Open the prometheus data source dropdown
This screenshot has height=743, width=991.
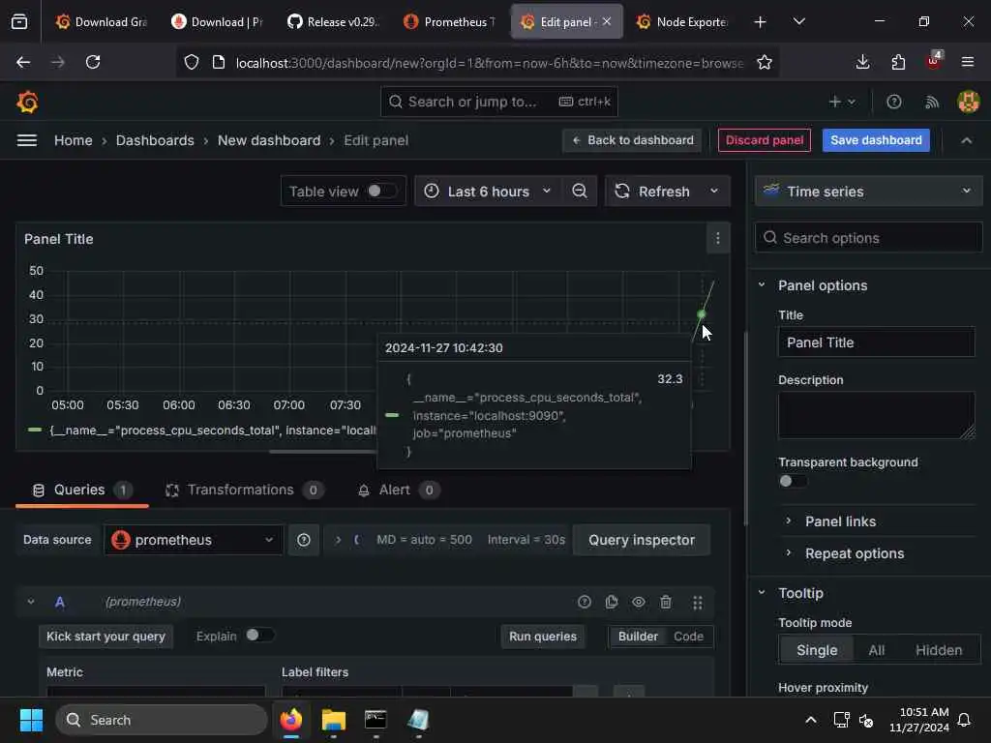coord(194,540)
